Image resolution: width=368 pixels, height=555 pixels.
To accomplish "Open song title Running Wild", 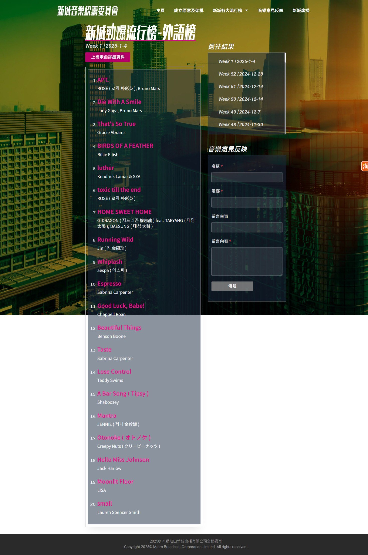I will tap(115, 240).
